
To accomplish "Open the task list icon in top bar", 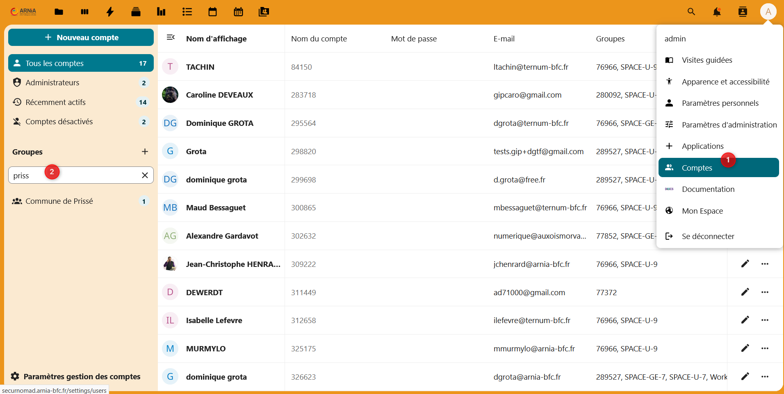I will [187, 12].
